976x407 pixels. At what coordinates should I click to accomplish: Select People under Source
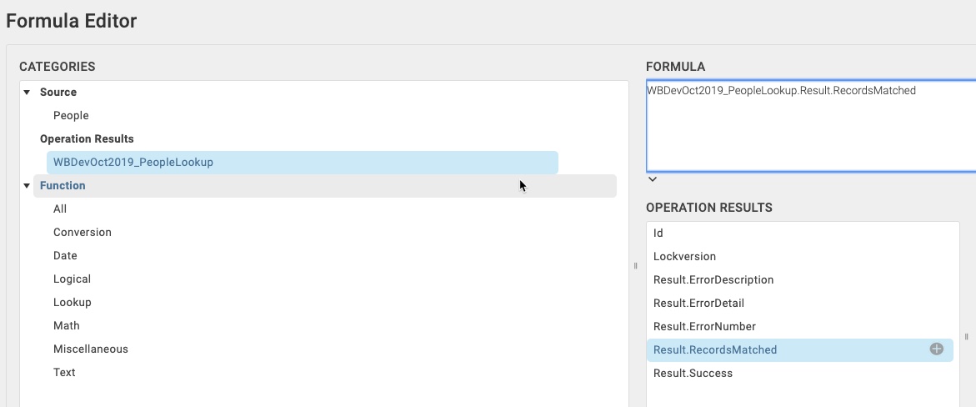click(71, 115)
